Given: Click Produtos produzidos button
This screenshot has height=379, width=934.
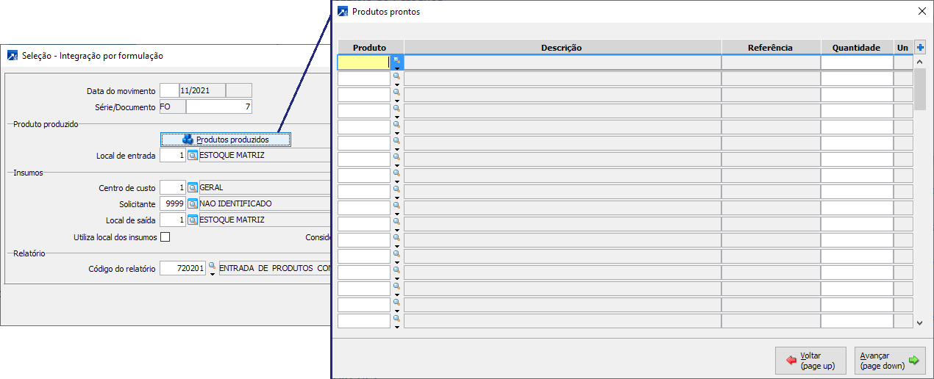Looking at the screenshot, I should coord(226,140).
